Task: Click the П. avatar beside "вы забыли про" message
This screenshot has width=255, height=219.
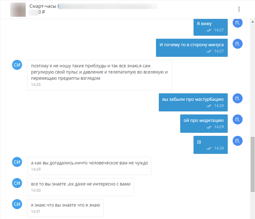Action: pyautogui.click(x=238, y=98)
